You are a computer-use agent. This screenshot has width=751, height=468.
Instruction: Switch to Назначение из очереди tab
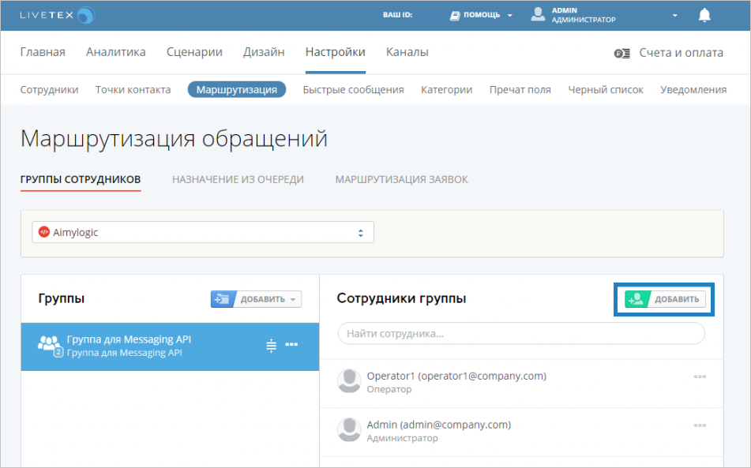(x=238, y=179)
